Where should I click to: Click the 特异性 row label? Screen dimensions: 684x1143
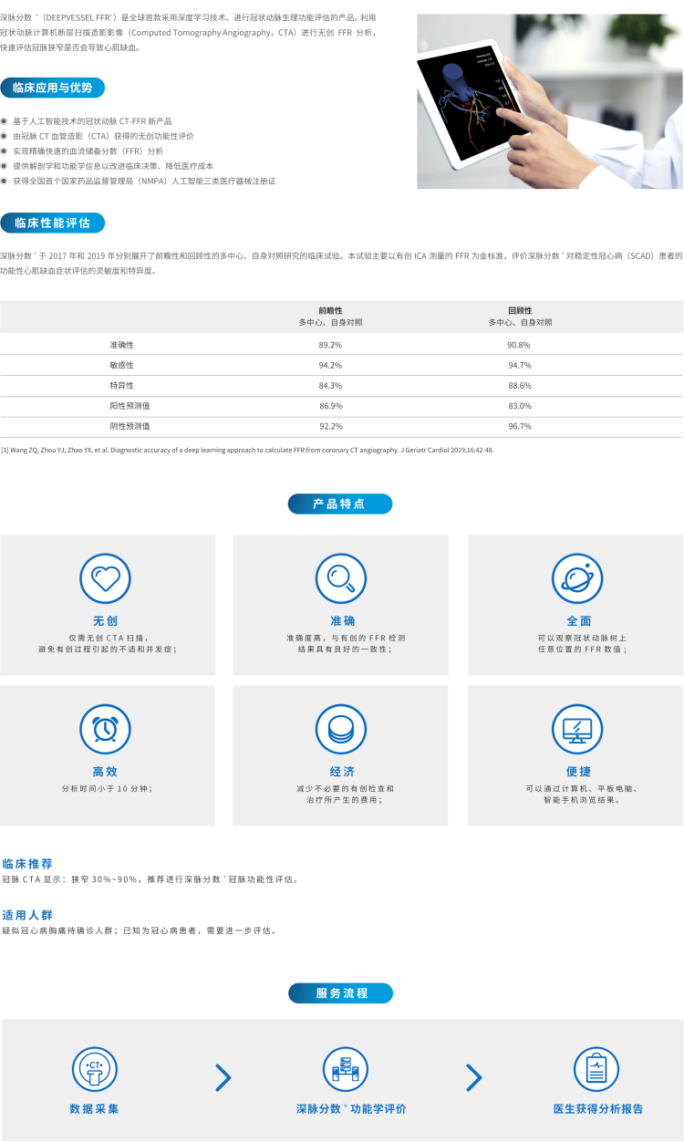pos(121,386)
